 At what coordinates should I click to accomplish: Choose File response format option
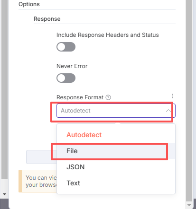click(116, 151)
